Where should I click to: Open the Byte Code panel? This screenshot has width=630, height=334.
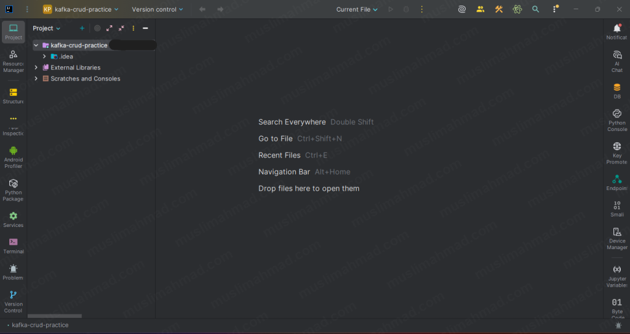[x=616, y=308]
